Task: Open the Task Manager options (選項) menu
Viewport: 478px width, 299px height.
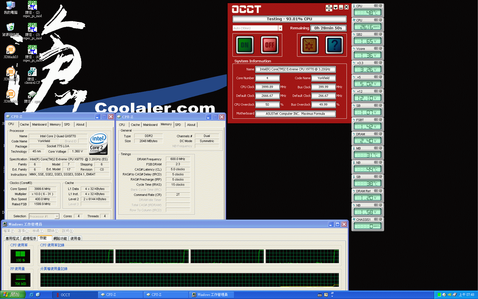Action: click(23, 231)
